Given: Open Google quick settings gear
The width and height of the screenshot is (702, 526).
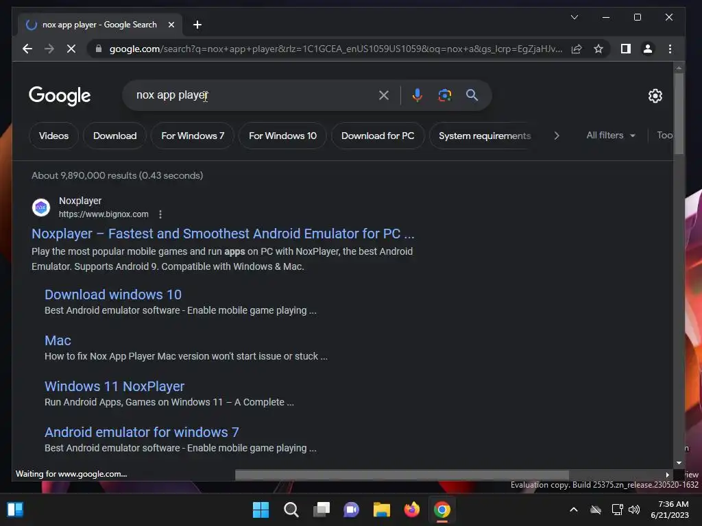Looking at the screenshot, I should 655,96.
